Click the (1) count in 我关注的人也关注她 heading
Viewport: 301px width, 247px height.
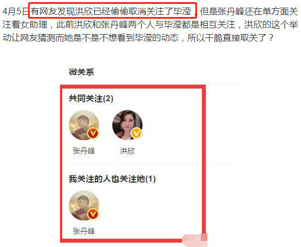tap(151, 179)
